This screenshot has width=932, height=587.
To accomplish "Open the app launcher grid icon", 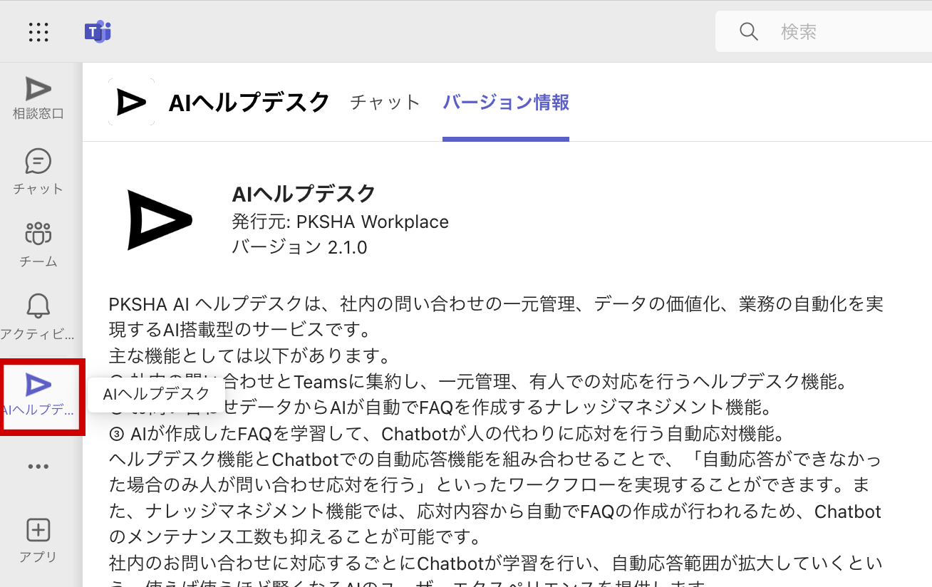I will point(38,31).
